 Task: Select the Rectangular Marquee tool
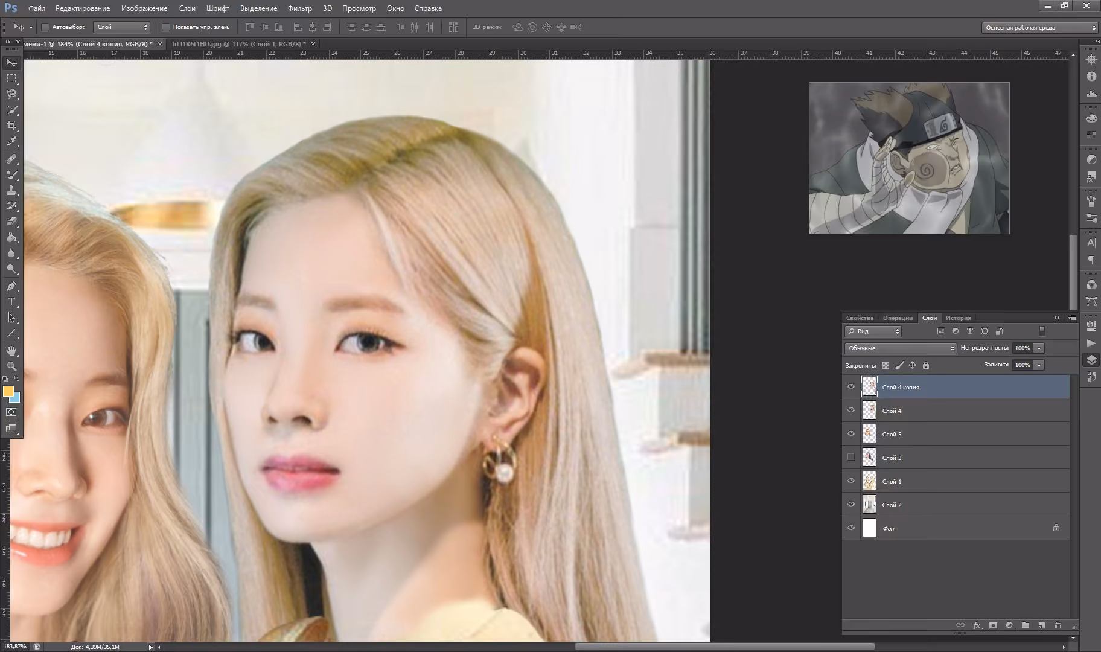tap(11, 78)
